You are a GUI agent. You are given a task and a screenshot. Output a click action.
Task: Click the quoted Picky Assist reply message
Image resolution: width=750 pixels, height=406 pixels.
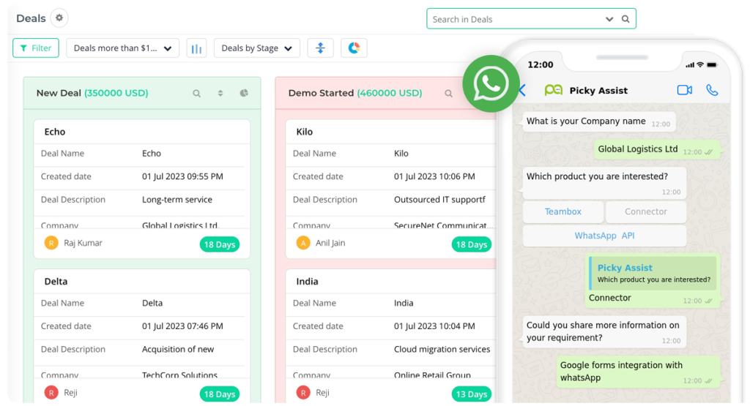click(653, 273)
